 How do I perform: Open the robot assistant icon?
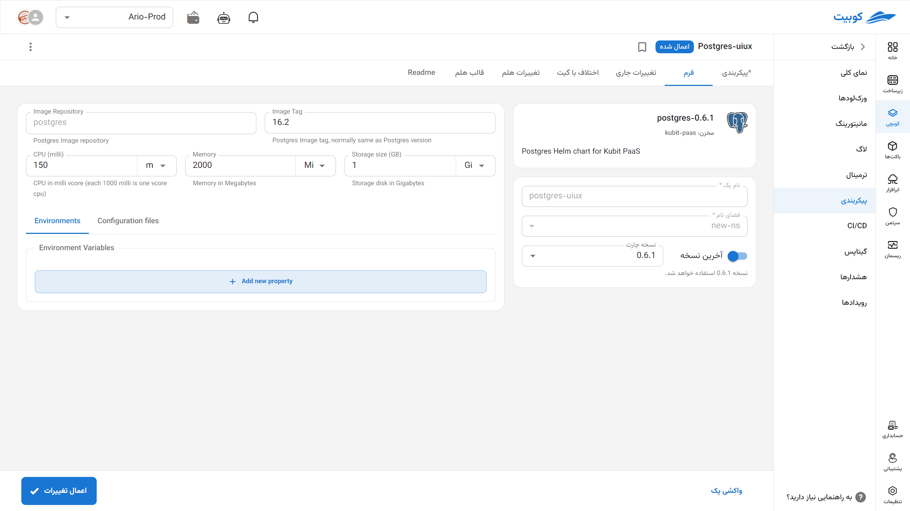[224, 17]
